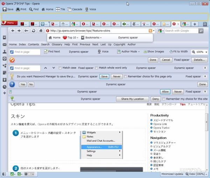Expand Top 10 dropdown
The width and height of the screenshot is (210, 178).
pyautogui.click(x=77, y=38)
